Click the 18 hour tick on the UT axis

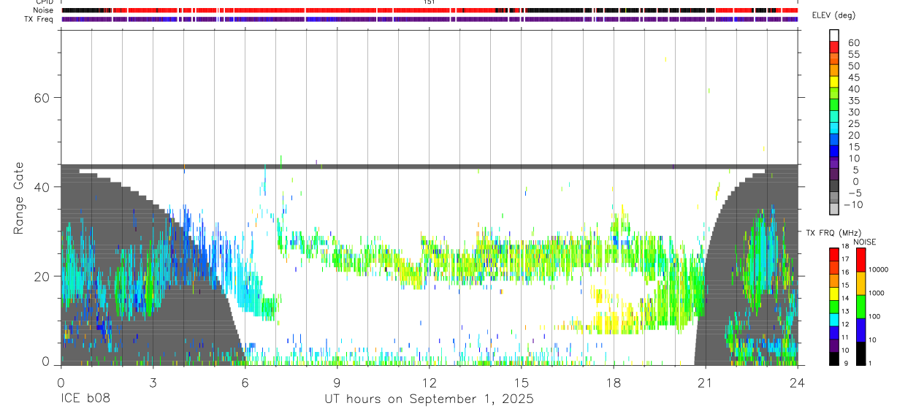[613, 382]
